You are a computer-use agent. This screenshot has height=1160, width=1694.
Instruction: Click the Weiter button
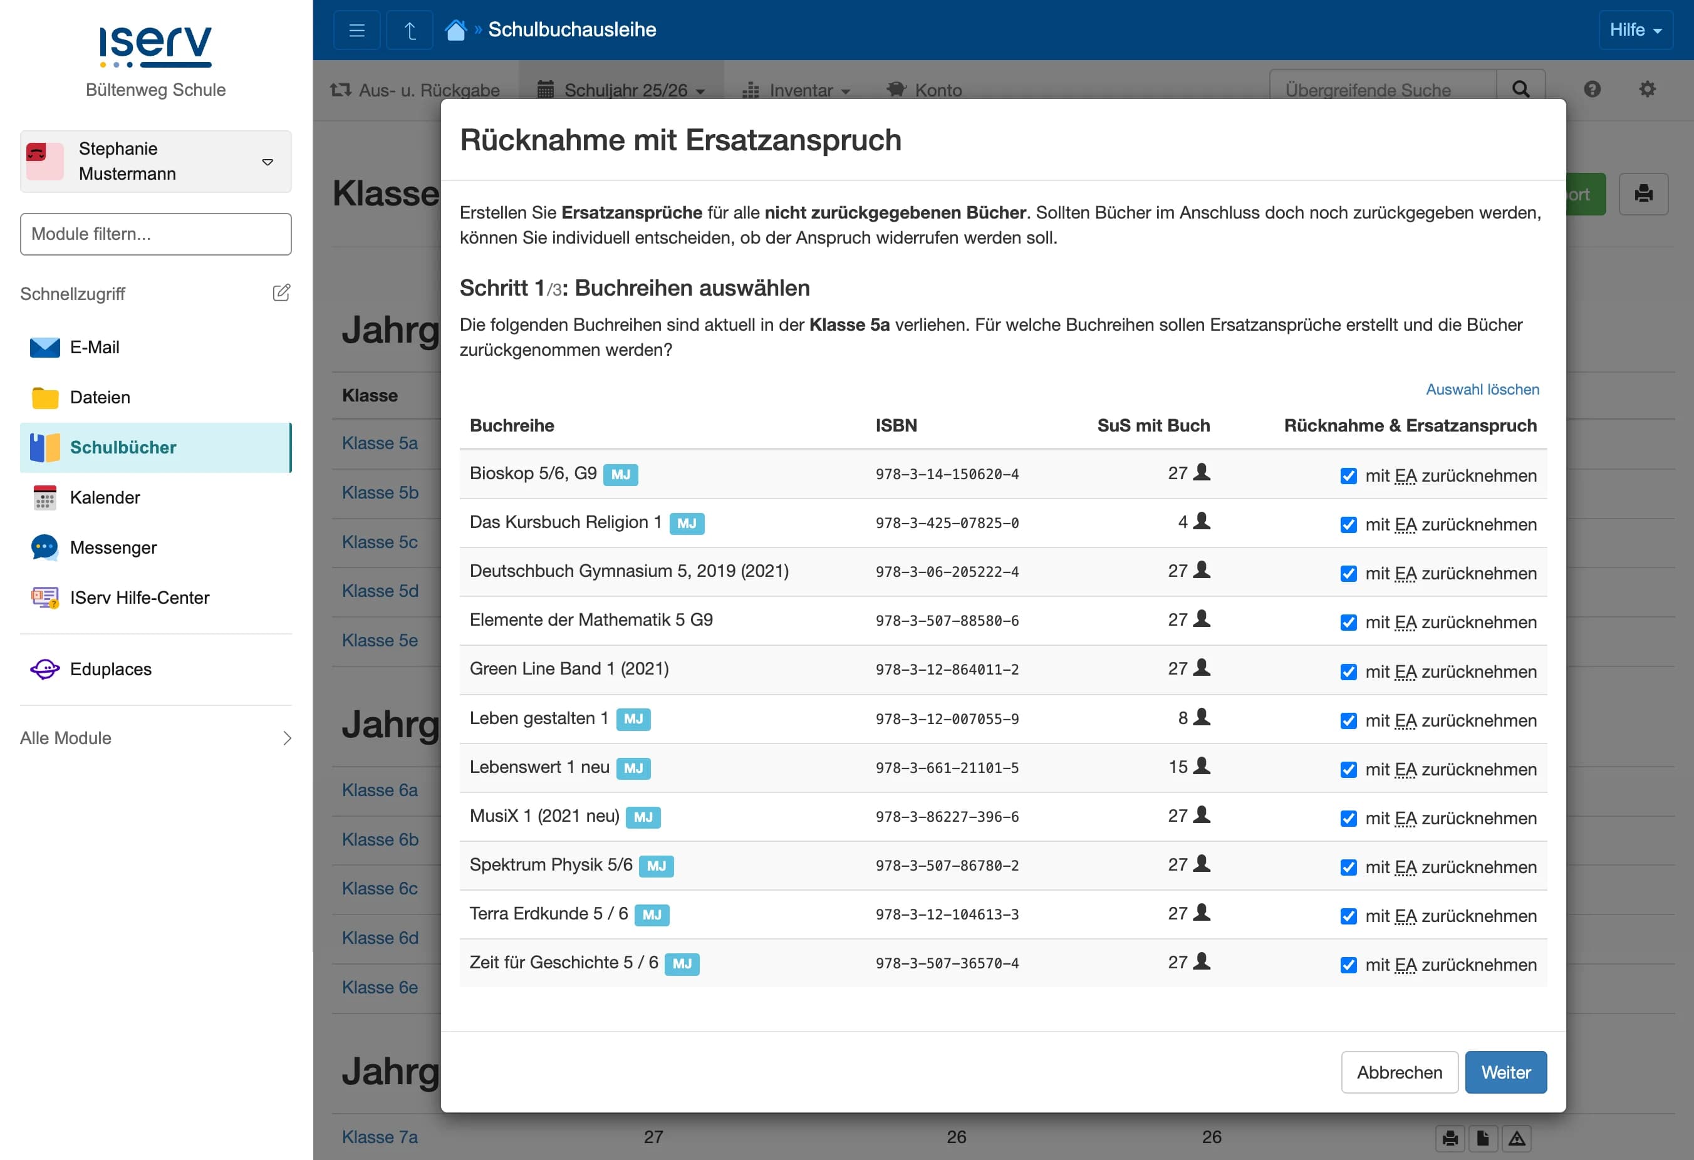point(1506,1072)
